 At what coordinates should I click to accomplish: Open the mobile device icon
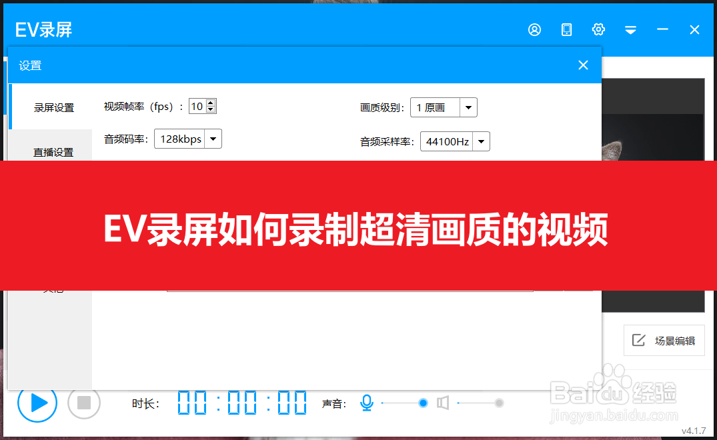pos(566,30)
